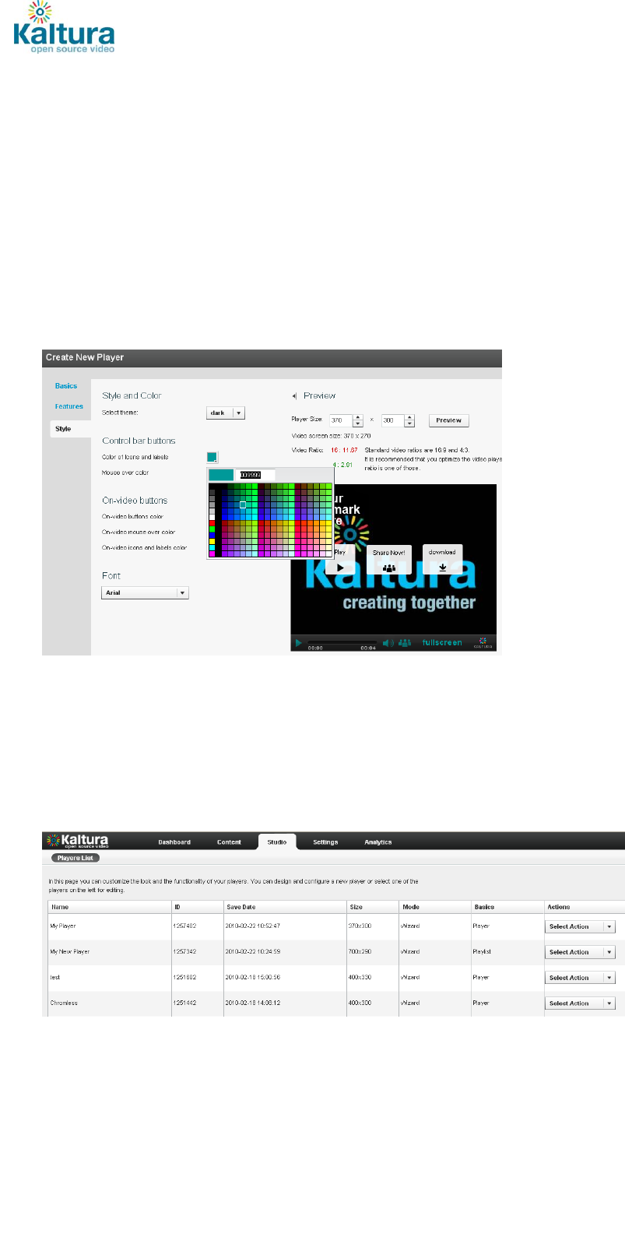Click the Share Now! button on the video
The image size is (625, 1244).
coord(389,560)
